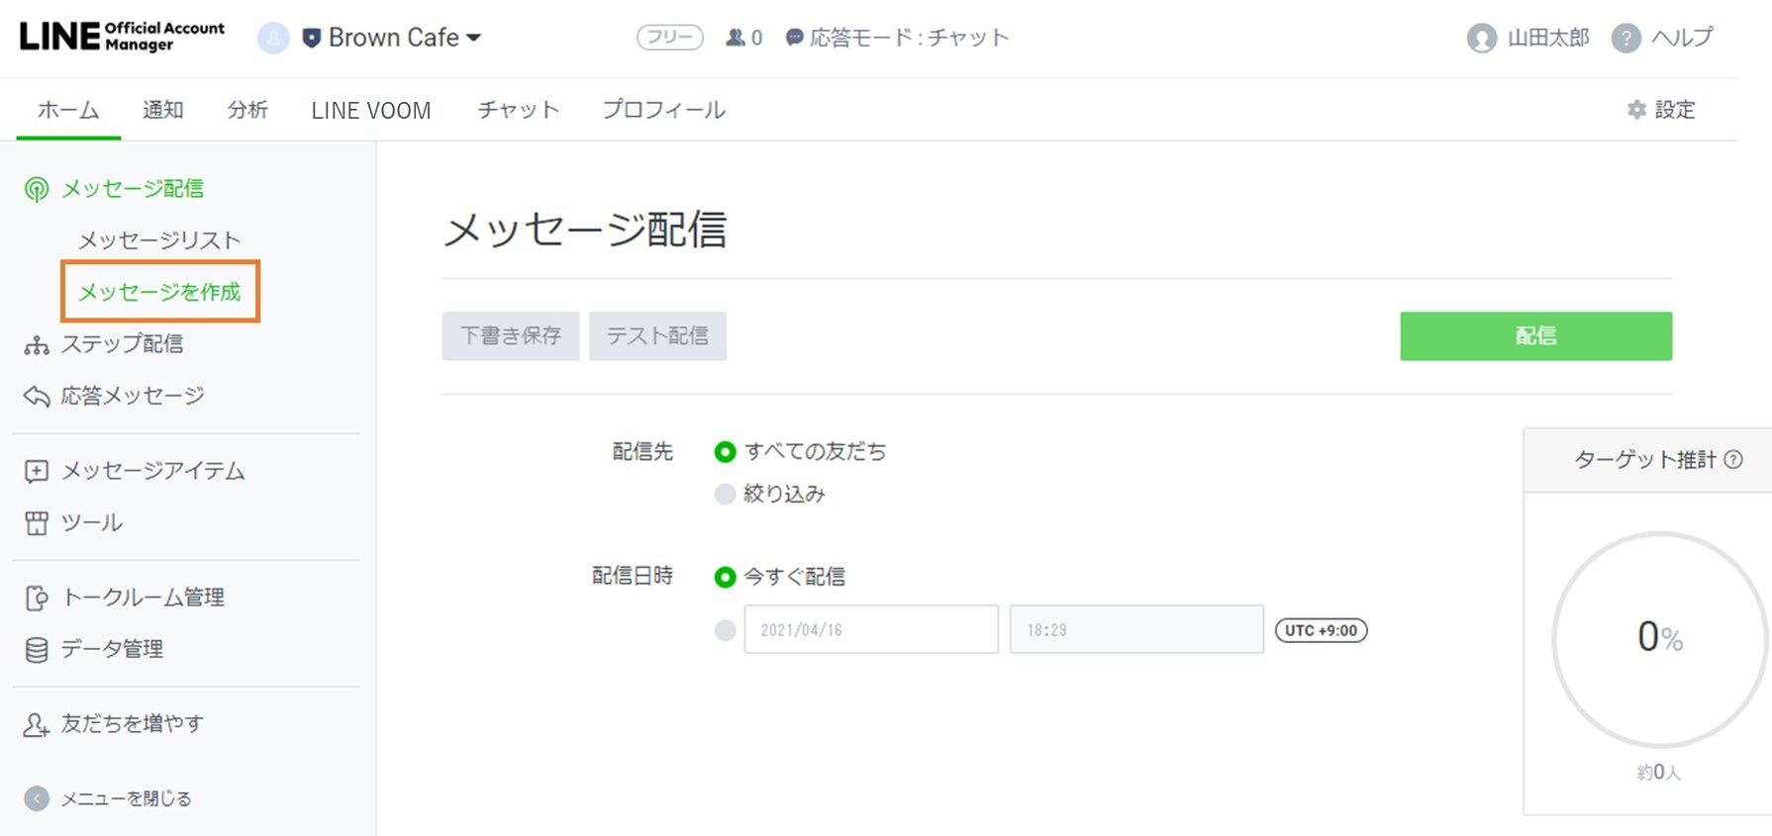
Task: Select the 絞り込み filter radio button
Action: tap(725, 494)
